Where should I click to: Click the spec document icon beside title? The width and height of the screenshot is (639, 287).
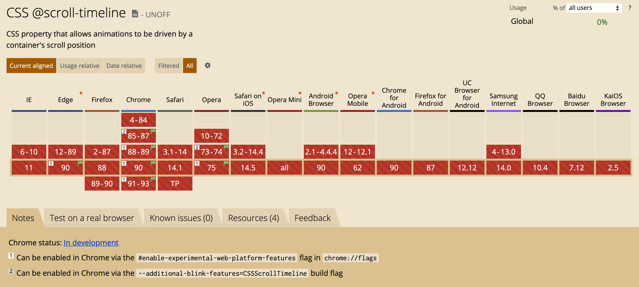135,14
